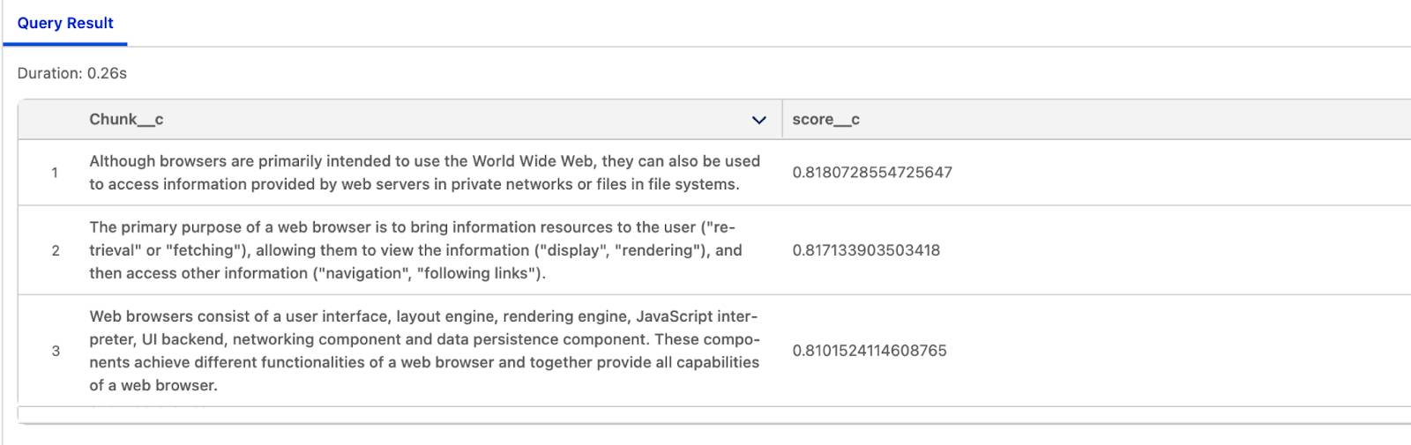Click the Chunk__c column header label
This screenshot has height=445, width=1411.
126,119
